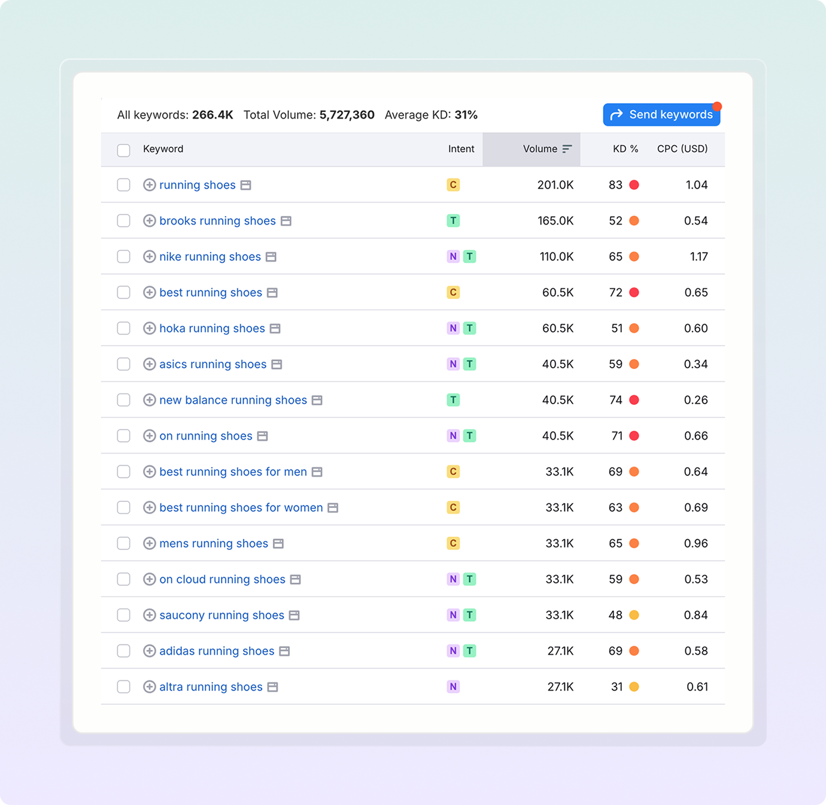Click plus icon for 'new balance running shoes'
The width and height of the screenshot is (826, 805).
150,400
